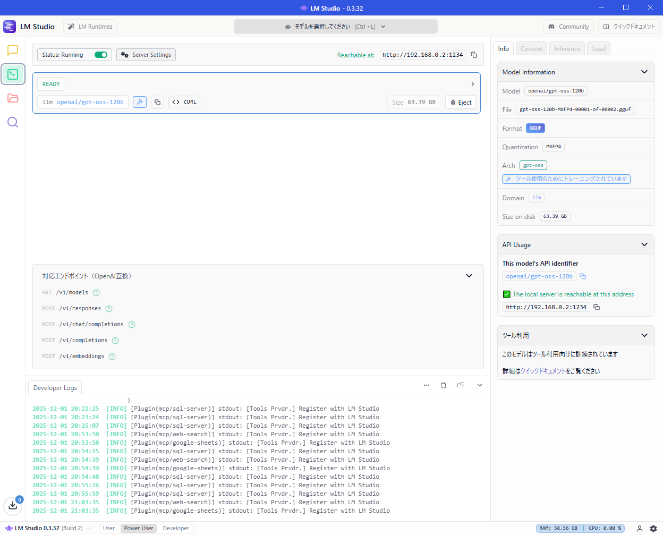Eject the loaded gpt-oss-120b model
Screen dimensions: 663x535
(x=460, y=102)
